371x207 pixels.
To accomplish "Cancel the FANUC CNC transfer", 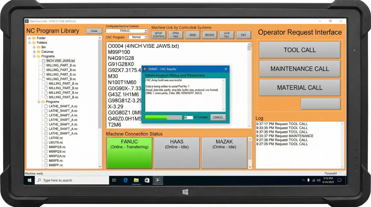I will pyautogui.click(x=218, y=117).
